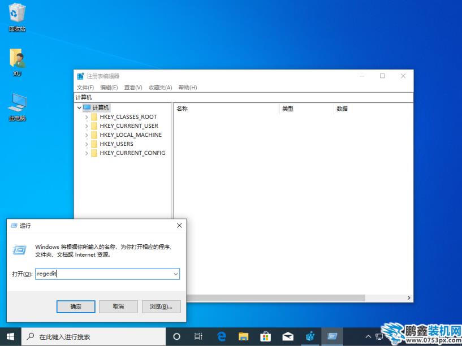This screenshot has height=346, width=462.
Task: Click HKEY_CLASSES_ROOT folder icon
Action: (94, 117)
